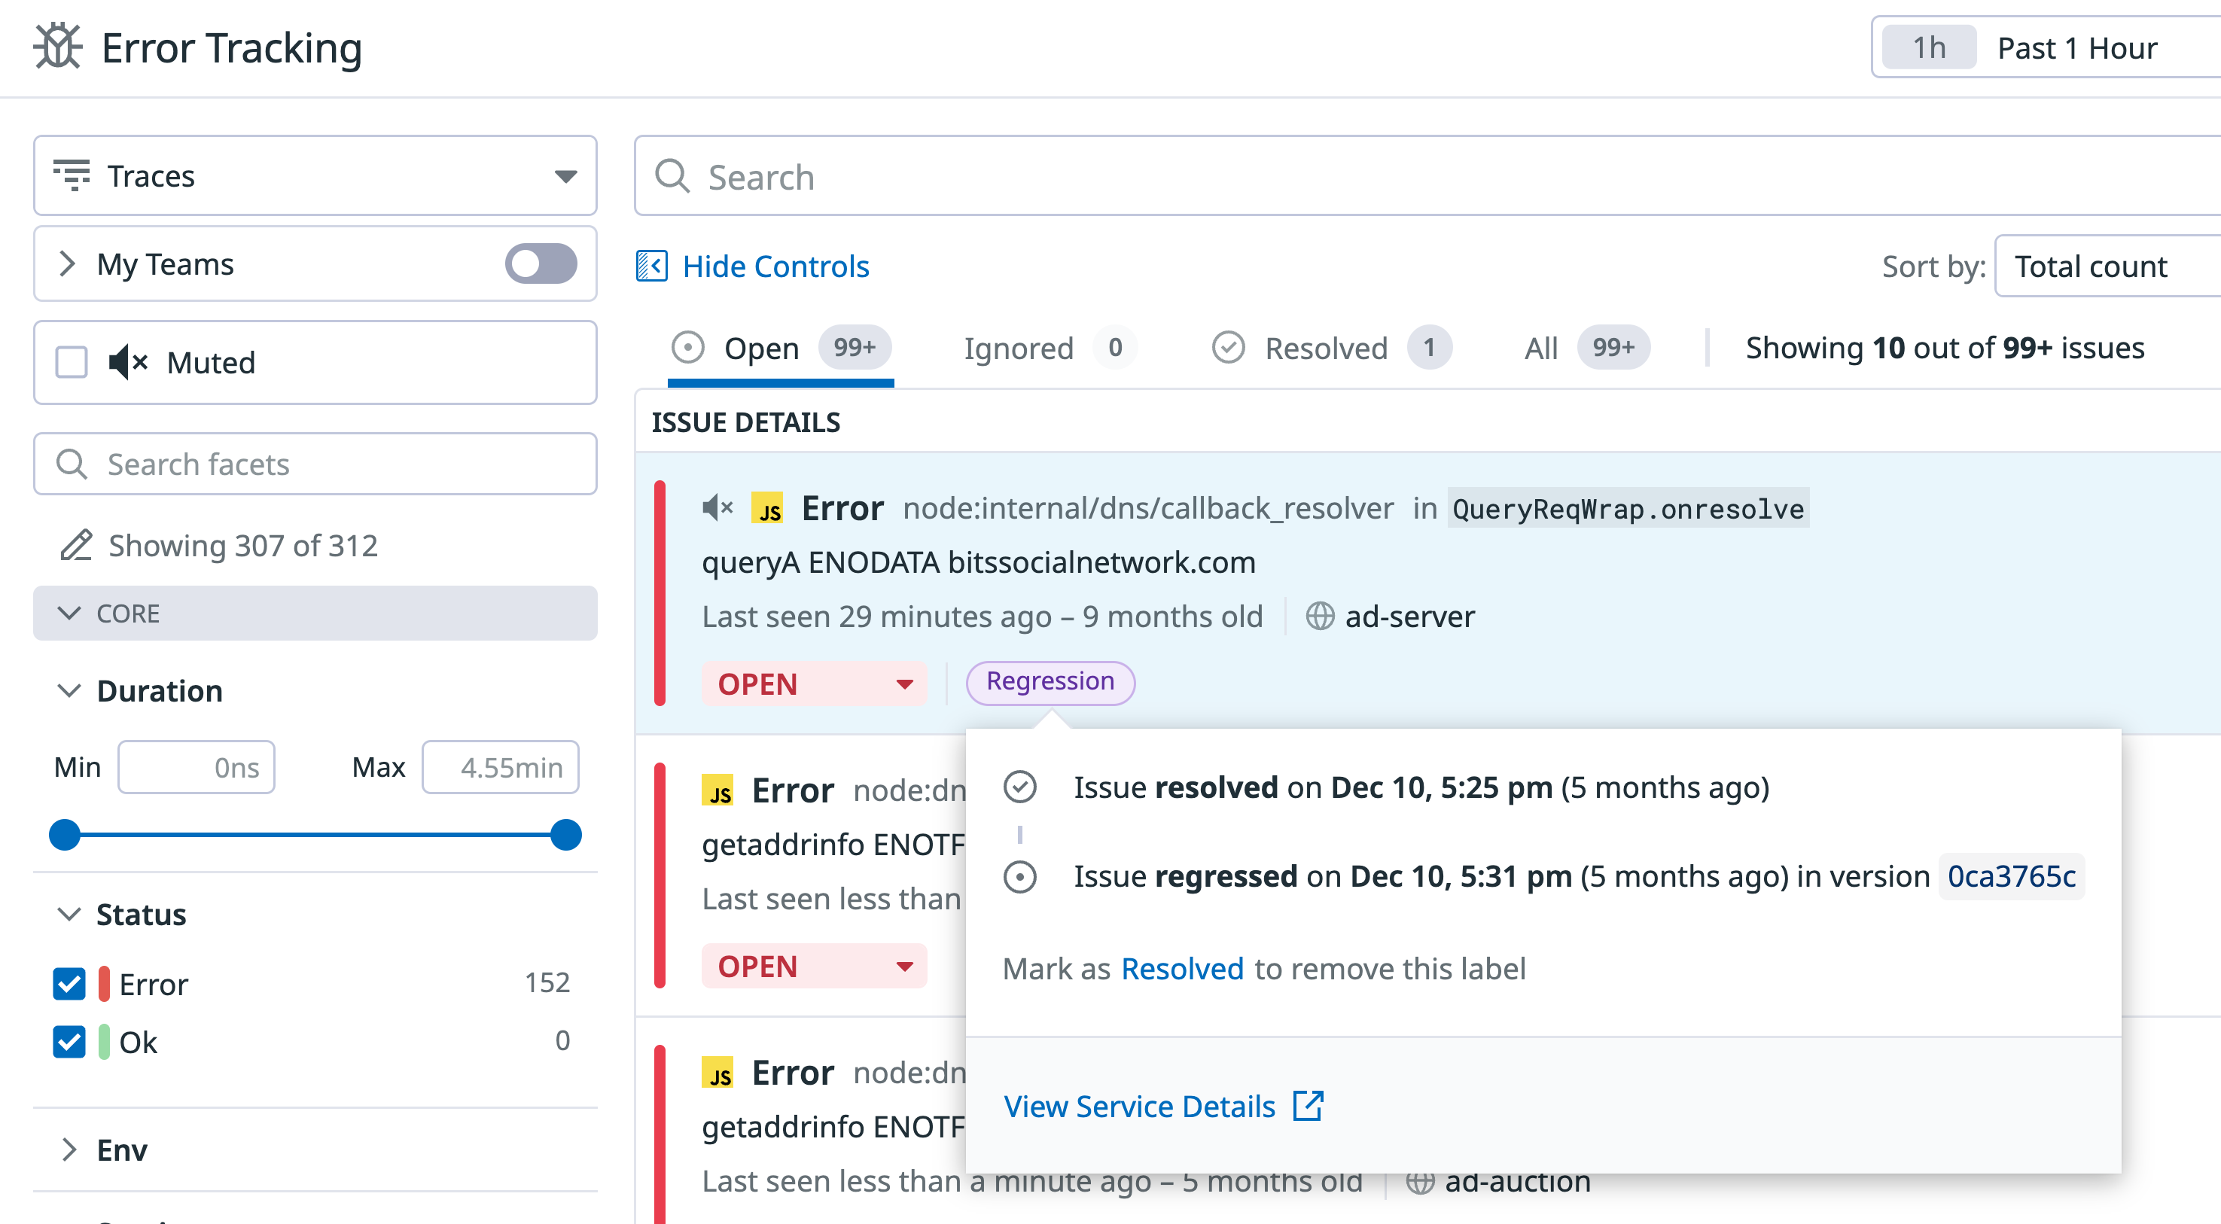Viewport: 2221px width, 1224px height.
Task: Click the globe icon next to ad-server
Action: (1319, 617)
